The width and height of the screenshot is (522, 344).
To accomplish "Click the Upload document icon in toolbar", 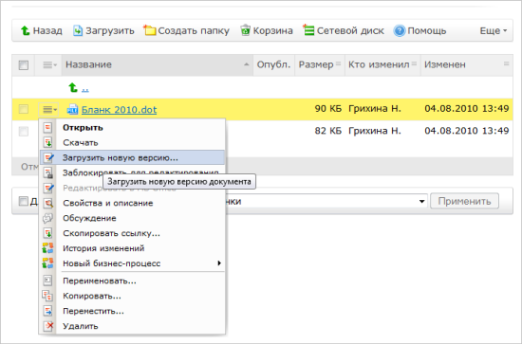I will (x=78, y=30).
